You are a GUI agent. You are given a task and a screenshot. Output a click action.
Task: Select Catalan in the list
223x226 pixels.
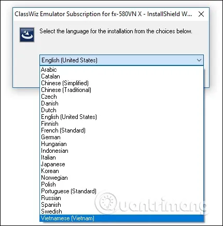[x=121, y=76]
